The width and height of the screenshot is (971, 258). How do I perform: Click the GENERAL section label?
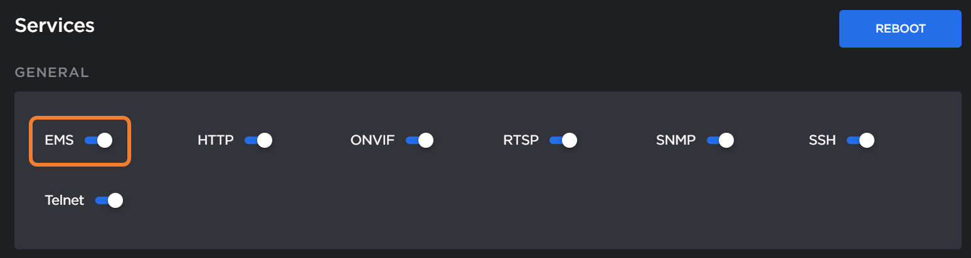coord(52,73)
